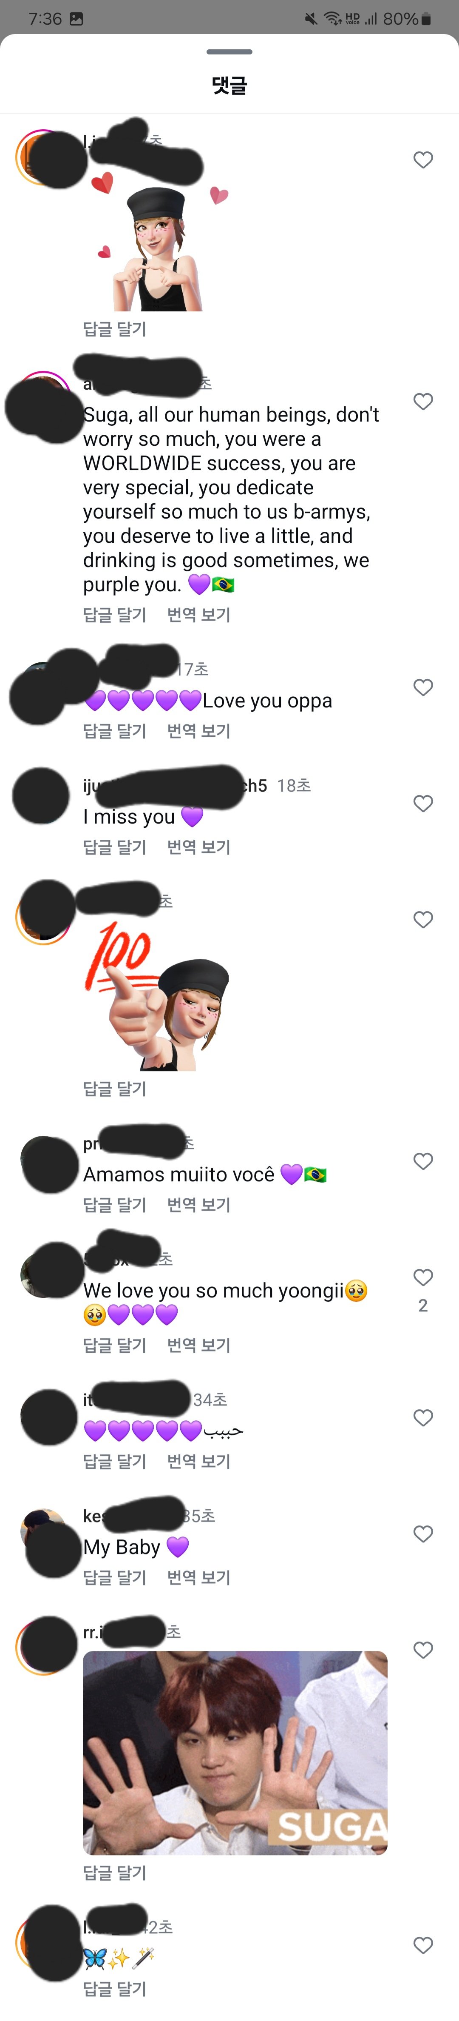The height and width of the screenshot is (2021, 459).
Task: Open the 100 avatar sticker
Action: pos(157,995)
